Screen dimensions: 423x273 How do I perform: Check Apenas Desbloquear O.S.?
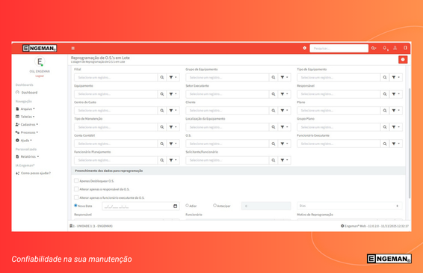click(76, 181)
